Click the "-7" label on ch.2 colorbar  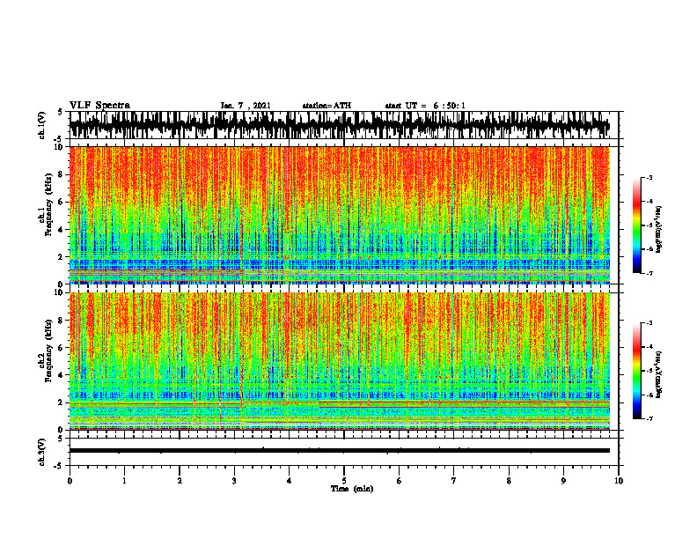[x=649, y=418]
